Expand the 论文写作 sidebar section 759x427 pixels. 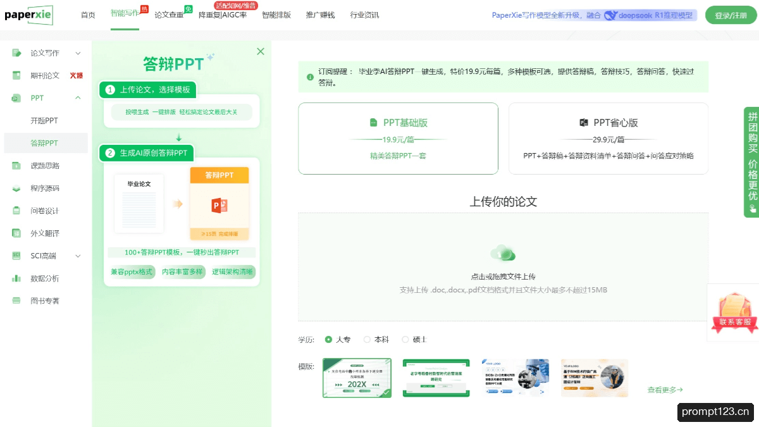(78, 53)
